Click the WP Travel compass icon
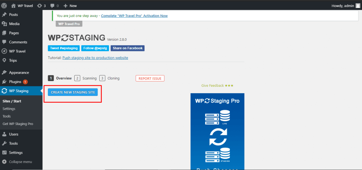This screenshot has width=362, height=170. [x=4, y=51]
